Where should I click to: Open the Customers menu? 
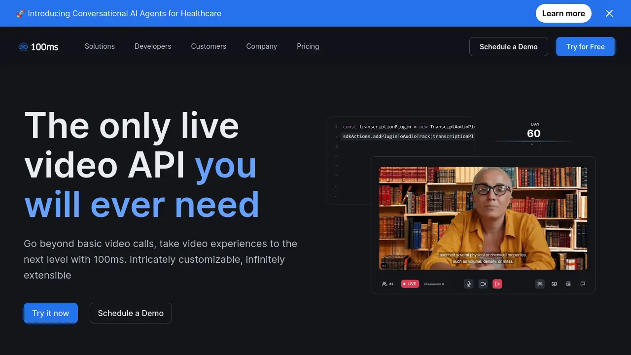point(209,46)
